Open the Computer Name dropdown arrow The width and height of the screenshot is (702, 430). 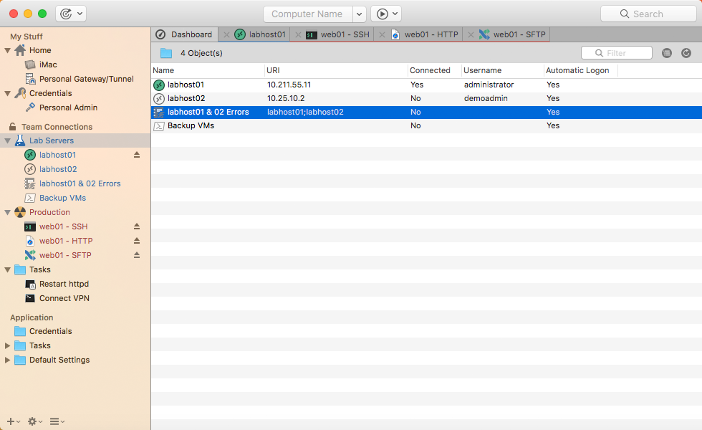tap(360, 14)
